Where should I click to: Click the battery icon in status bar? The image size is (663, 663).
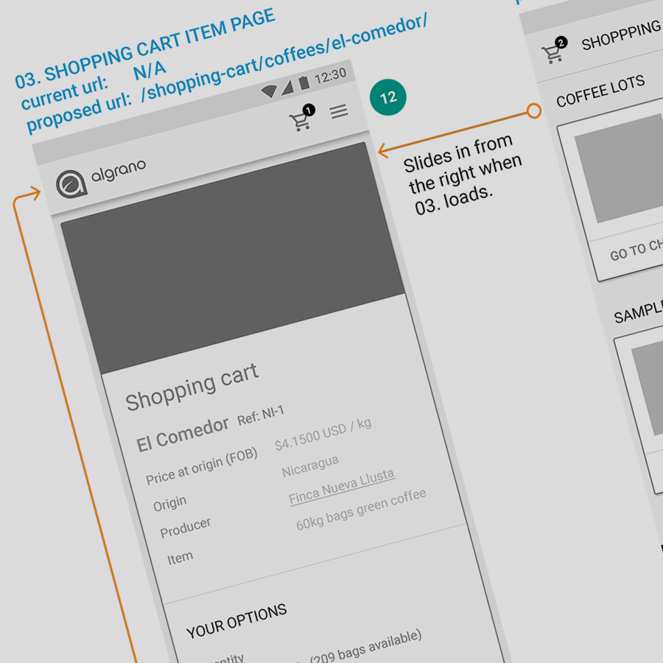pyautogui.click(x=303, y=83)
